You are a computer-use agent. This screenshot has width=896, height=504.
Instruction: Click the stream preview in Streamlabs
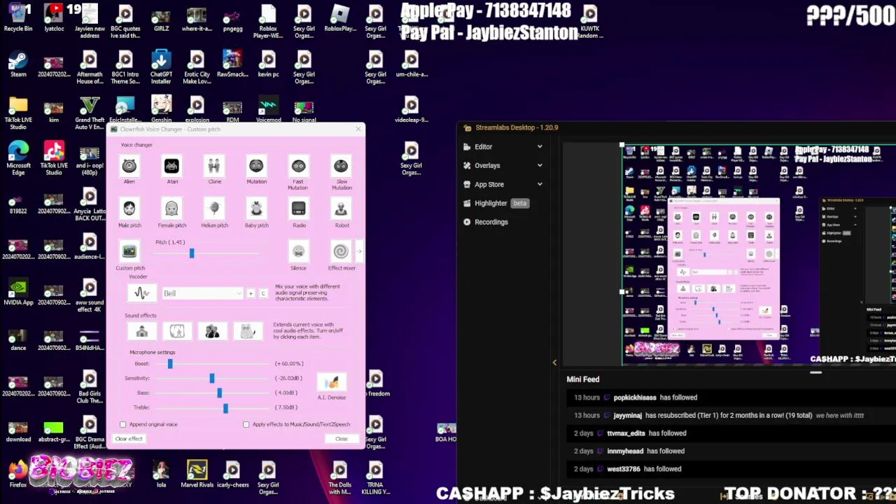click(x=759, y=255)
